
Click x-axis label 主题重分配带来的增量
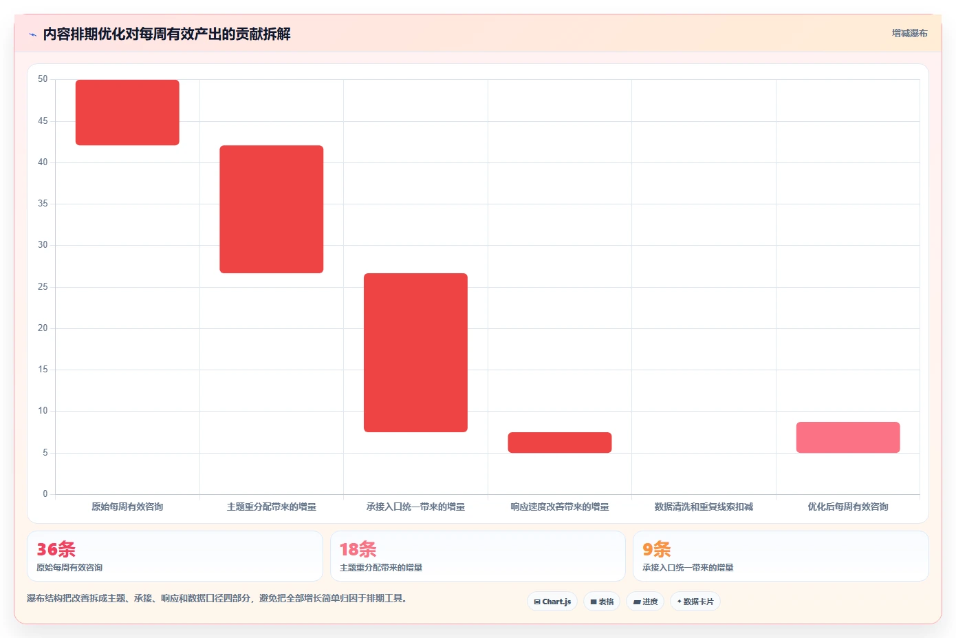point(272,507)
